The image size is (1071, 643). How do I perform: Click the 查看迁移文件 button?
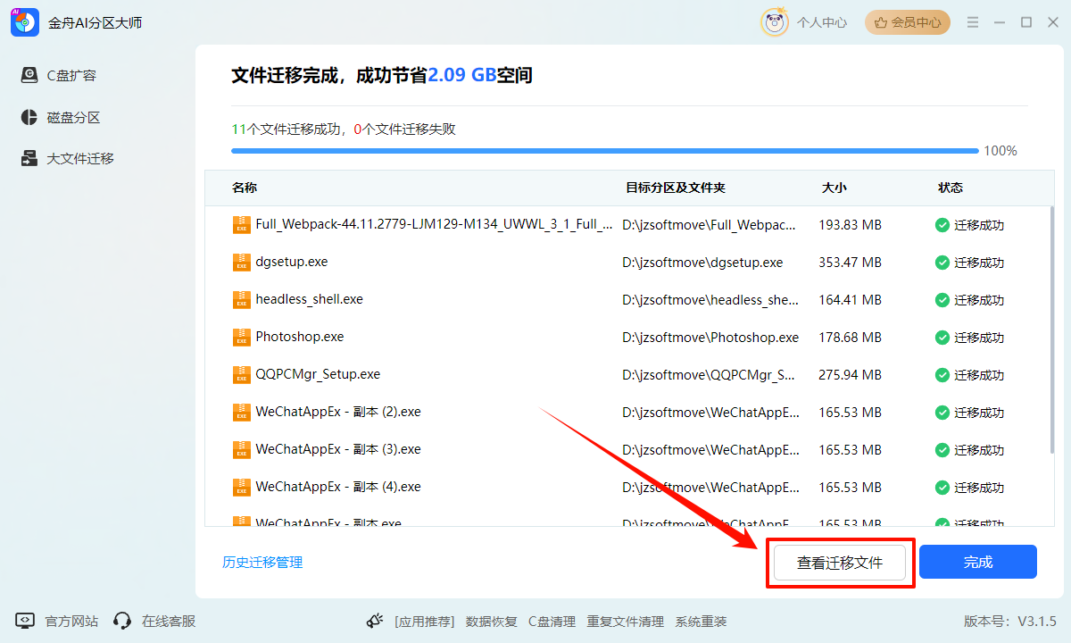(x=840, y=563)
